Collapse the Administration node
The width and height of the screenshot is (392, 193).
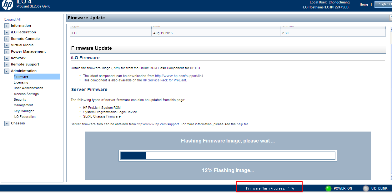pyautogui.click(x=7, y=71)
